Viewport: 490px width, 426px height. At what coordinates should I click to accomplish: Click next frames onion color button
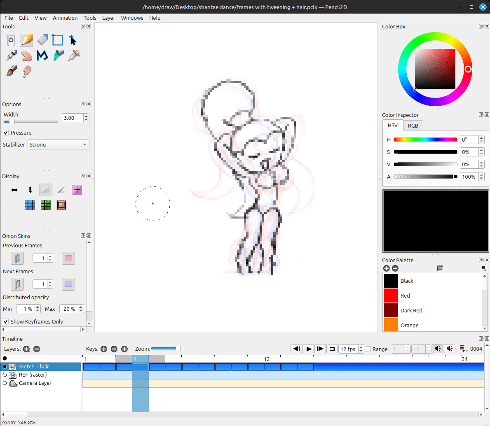click(68, 284)
